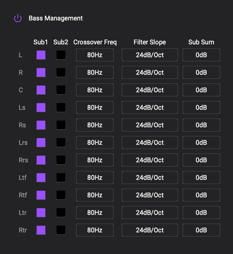Change Ltf channel's 80Hz crossover frequency
233x254 pixels.
94,178
